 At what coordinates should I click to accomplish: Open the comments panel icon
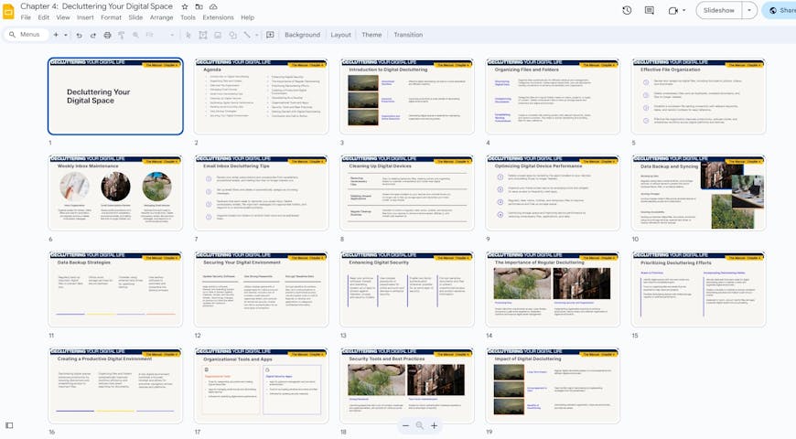649,10
